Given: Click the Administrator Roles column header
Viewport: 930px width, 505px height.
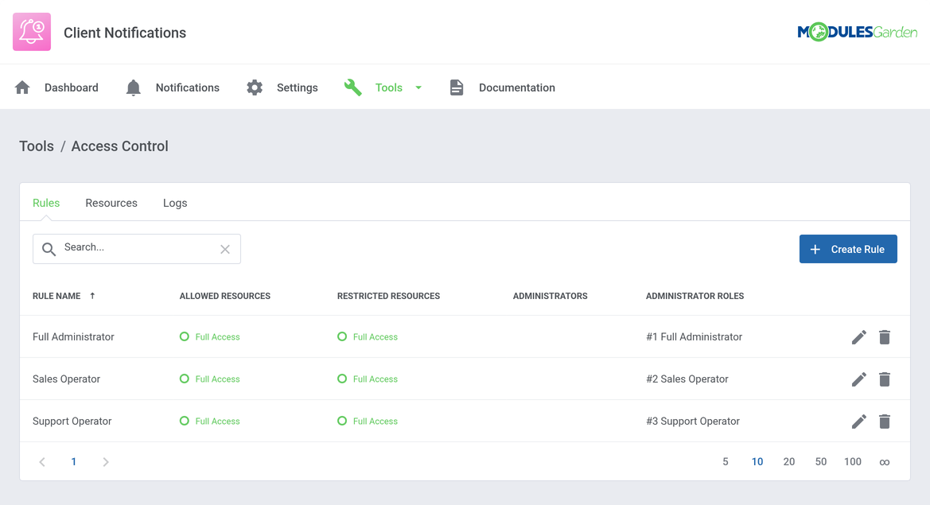Looking at the screenshot, I should (695, 296).
